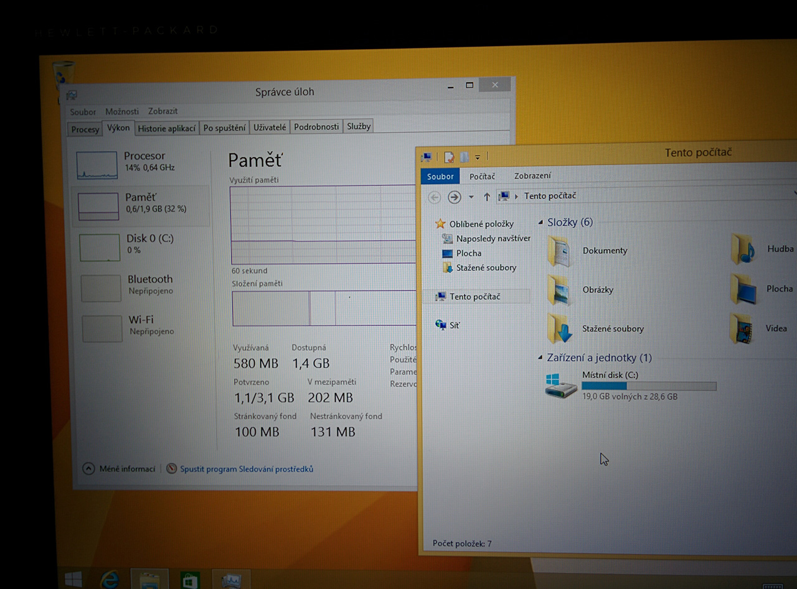Open the Videa folder icon

pyautogui.click(x=741, y=328)
